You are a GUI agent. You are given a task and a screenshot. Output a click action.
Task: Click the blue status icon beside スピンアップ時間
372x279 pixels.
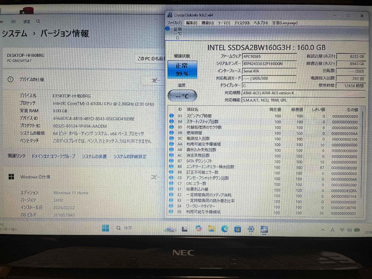click(172, 116)
